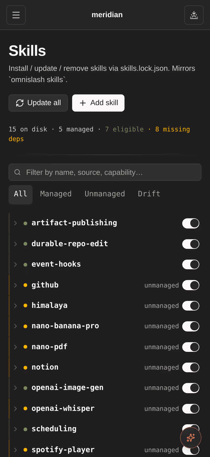Click the floating sparkle assistant button
The height and width of the screenshot is (457, 210).
191,438
